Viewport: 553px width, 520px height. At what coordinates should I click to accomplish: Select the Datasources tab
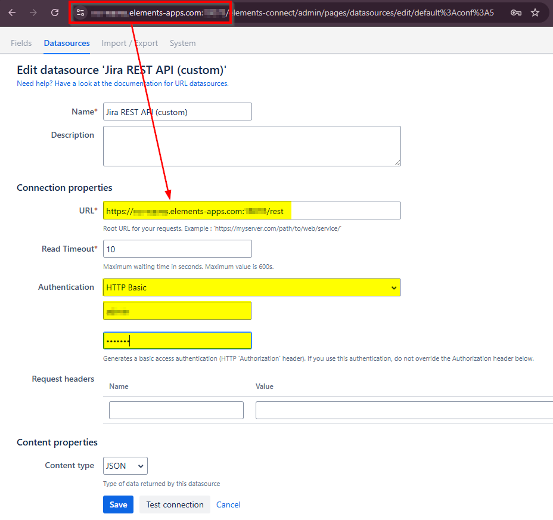67,43
